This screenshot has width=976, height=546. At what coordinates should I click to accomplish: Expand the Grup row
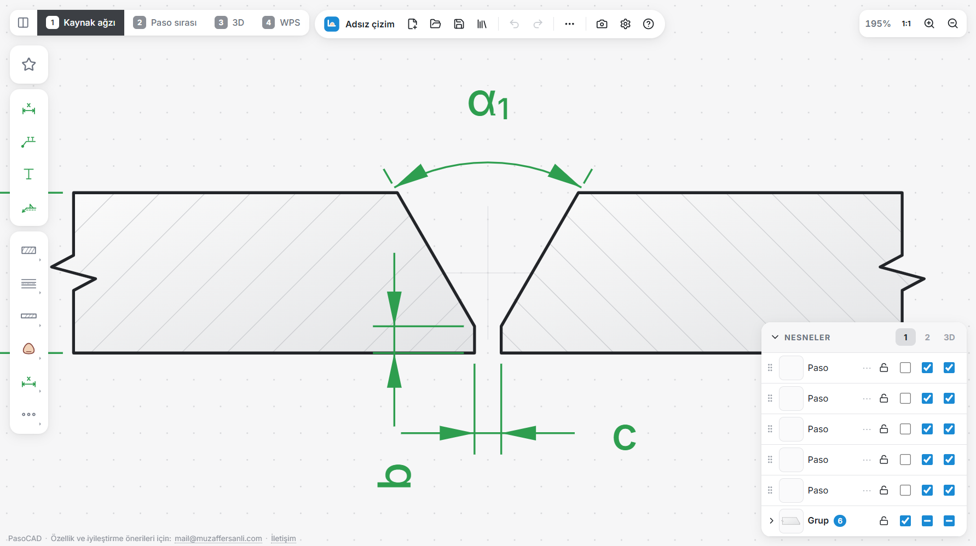pos(771,521)
